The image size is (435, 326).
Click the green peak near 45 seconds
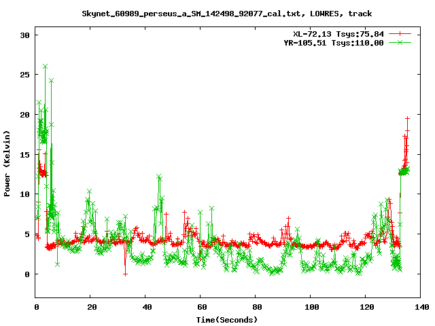[159, 177]
